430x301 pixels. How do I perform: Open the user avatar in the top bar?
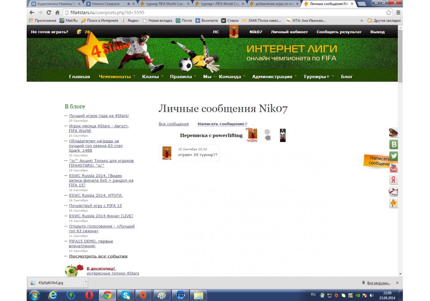(233, 31)
